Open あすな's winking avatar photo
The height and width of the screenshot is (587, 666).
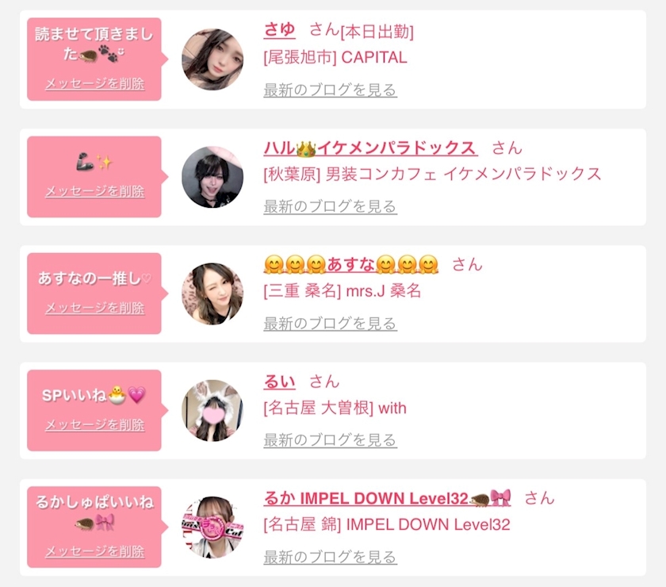click(212, 293)
